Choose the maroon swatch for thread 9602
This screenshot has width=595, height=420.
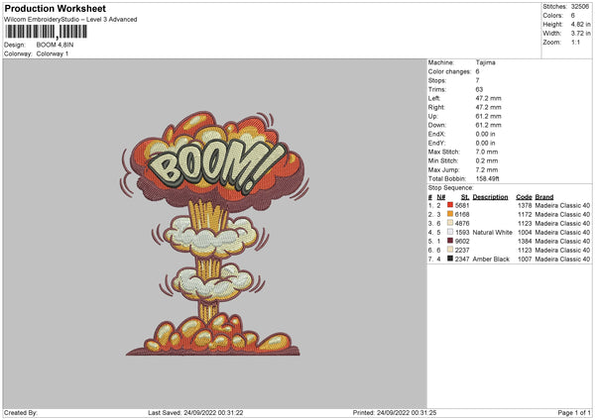click(x=450, y=241)
